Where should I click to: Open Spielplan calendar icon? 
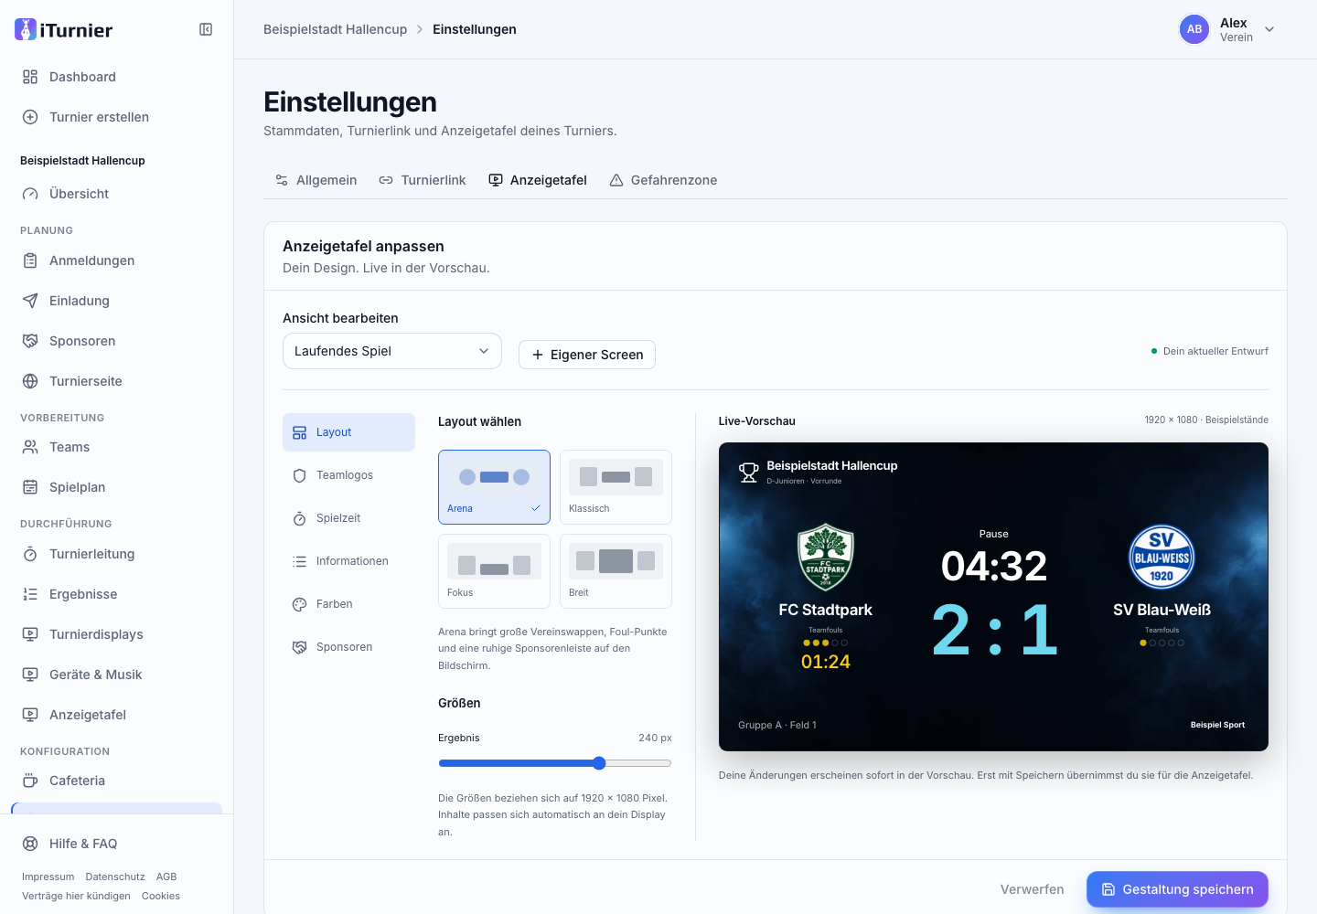click(30, 487)
